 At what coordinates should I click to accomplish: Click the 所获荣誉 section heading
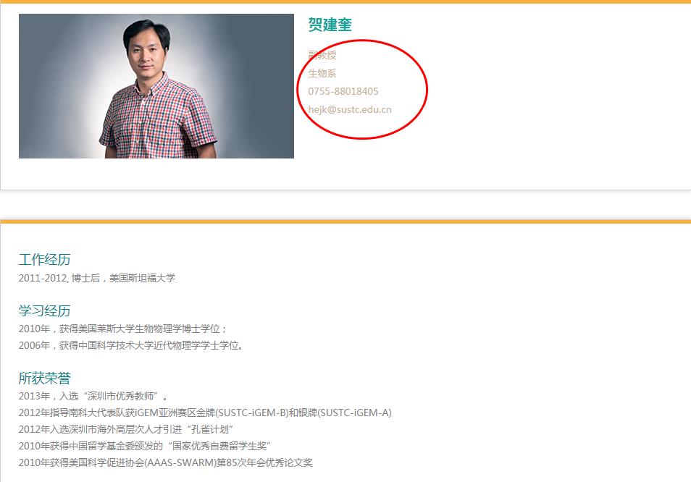tap(44, 379)
